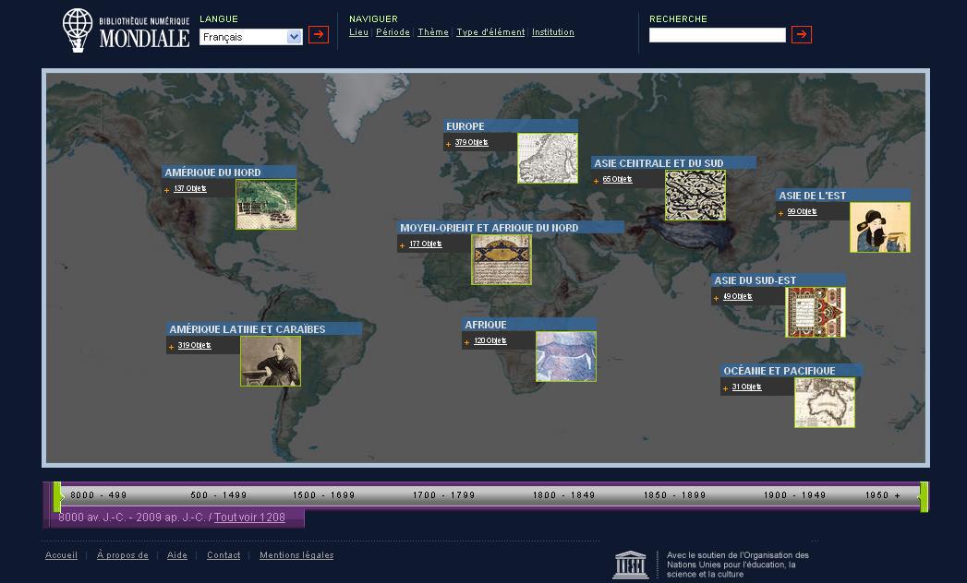Select the 8000 - 499 timeline period
The width and height of the screenshot is (967, 583).
coord(99,494)
